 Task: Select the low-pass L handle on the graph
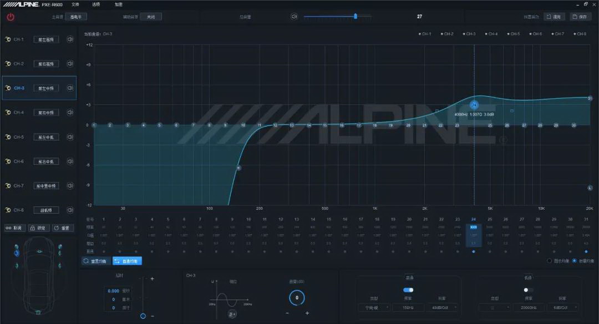(590, 188)
